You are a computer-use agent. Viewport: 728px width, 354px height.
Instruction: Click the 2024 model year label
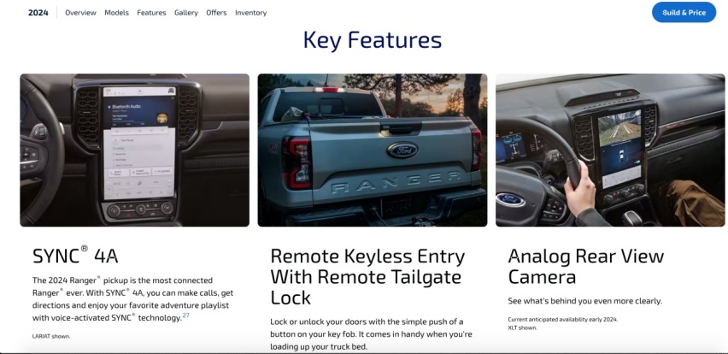[x=38, y=13]
